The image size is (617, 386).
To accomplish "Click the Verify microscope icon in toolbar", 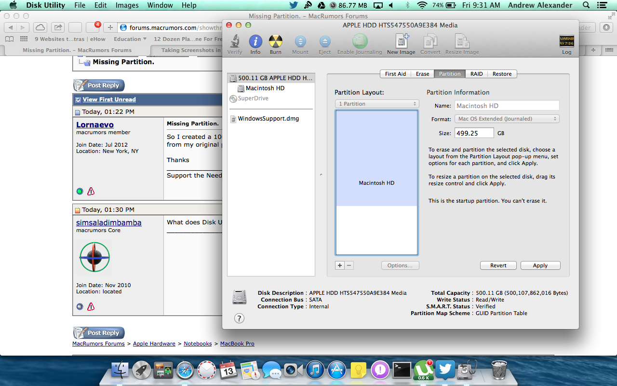I will [235, 41].
